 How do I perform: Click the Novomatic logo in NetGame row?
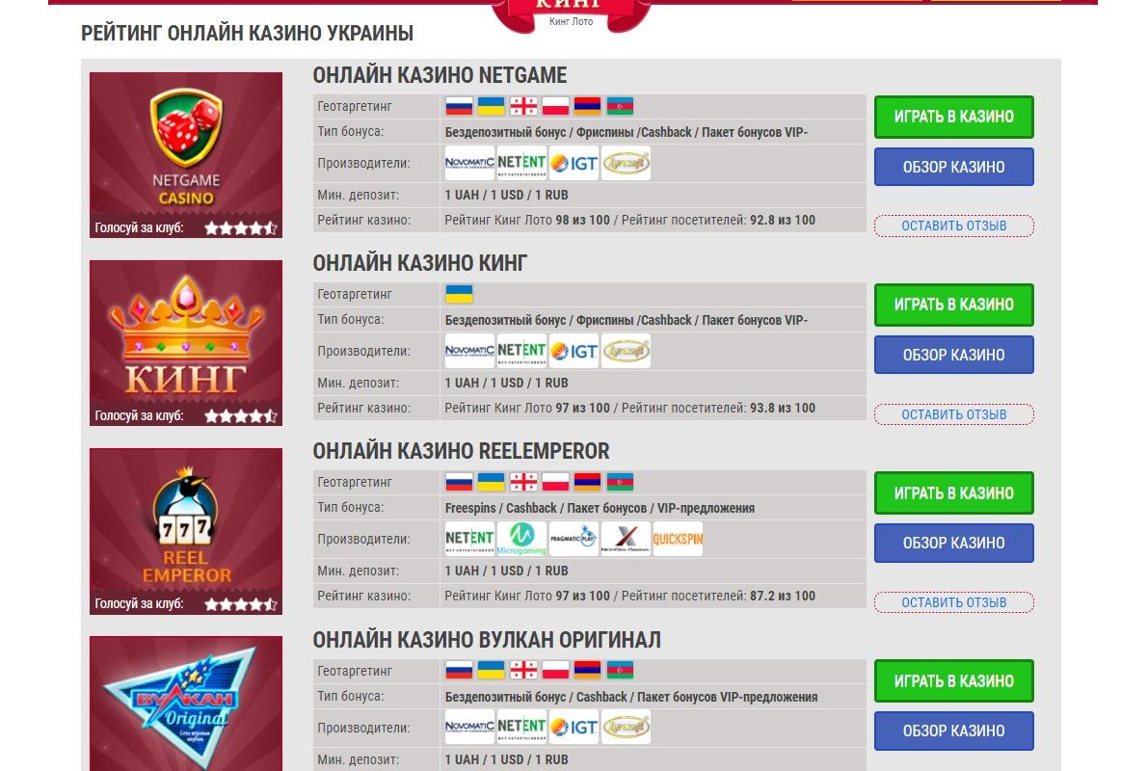coord(469,163)
